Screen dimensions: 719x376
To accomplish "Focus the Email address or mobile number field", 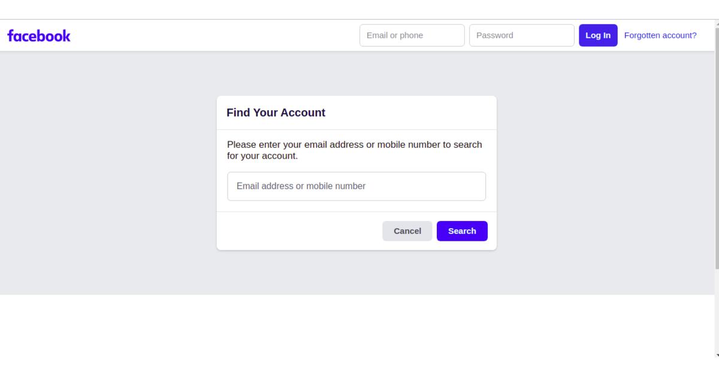I will point(356,186).
